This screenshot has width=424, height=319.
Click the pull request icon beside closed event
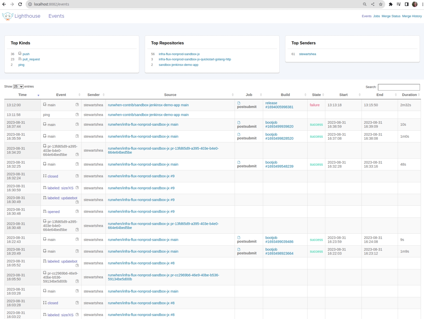click(45, 176)
